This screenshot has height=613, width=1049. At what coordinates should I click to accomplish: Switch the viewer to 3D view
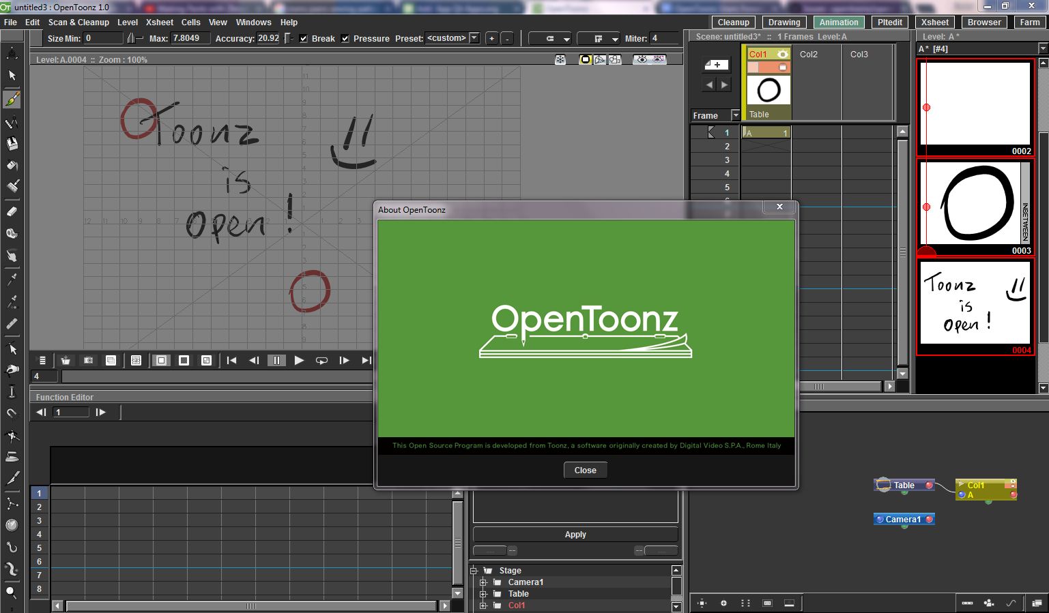tap(600, 60)
